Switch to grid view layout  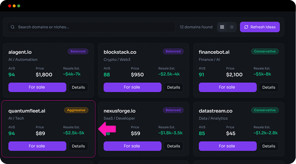[x=222, y=27]
